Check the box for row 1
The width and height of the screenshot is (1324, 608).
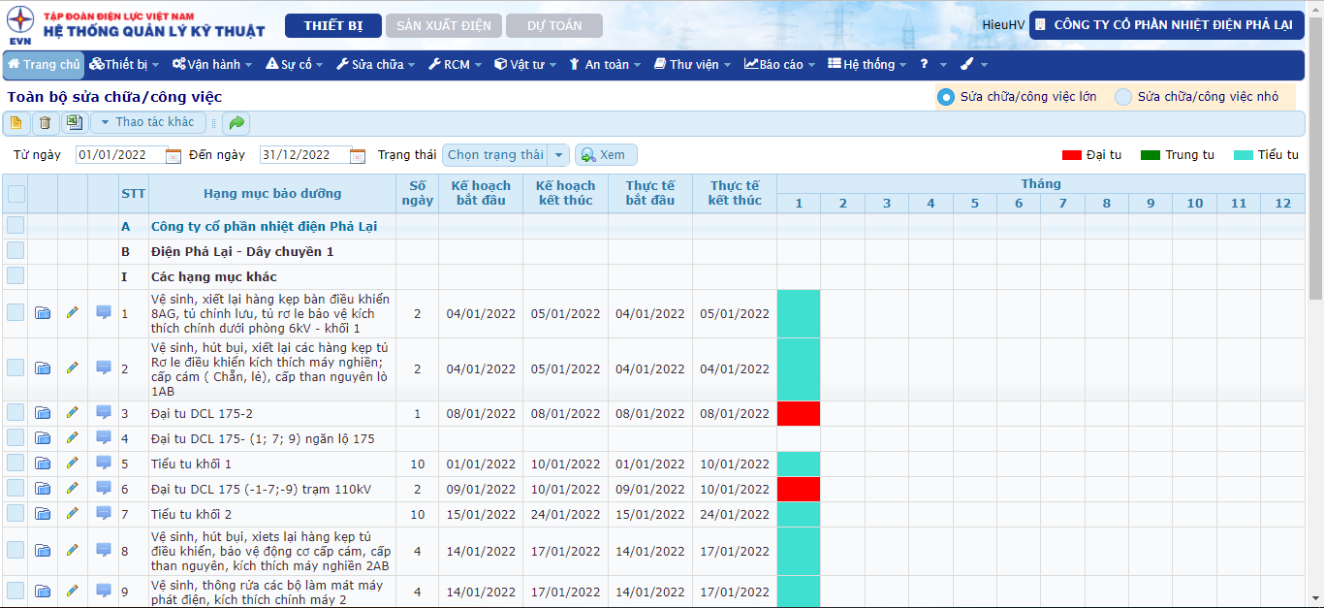(16, 312)
